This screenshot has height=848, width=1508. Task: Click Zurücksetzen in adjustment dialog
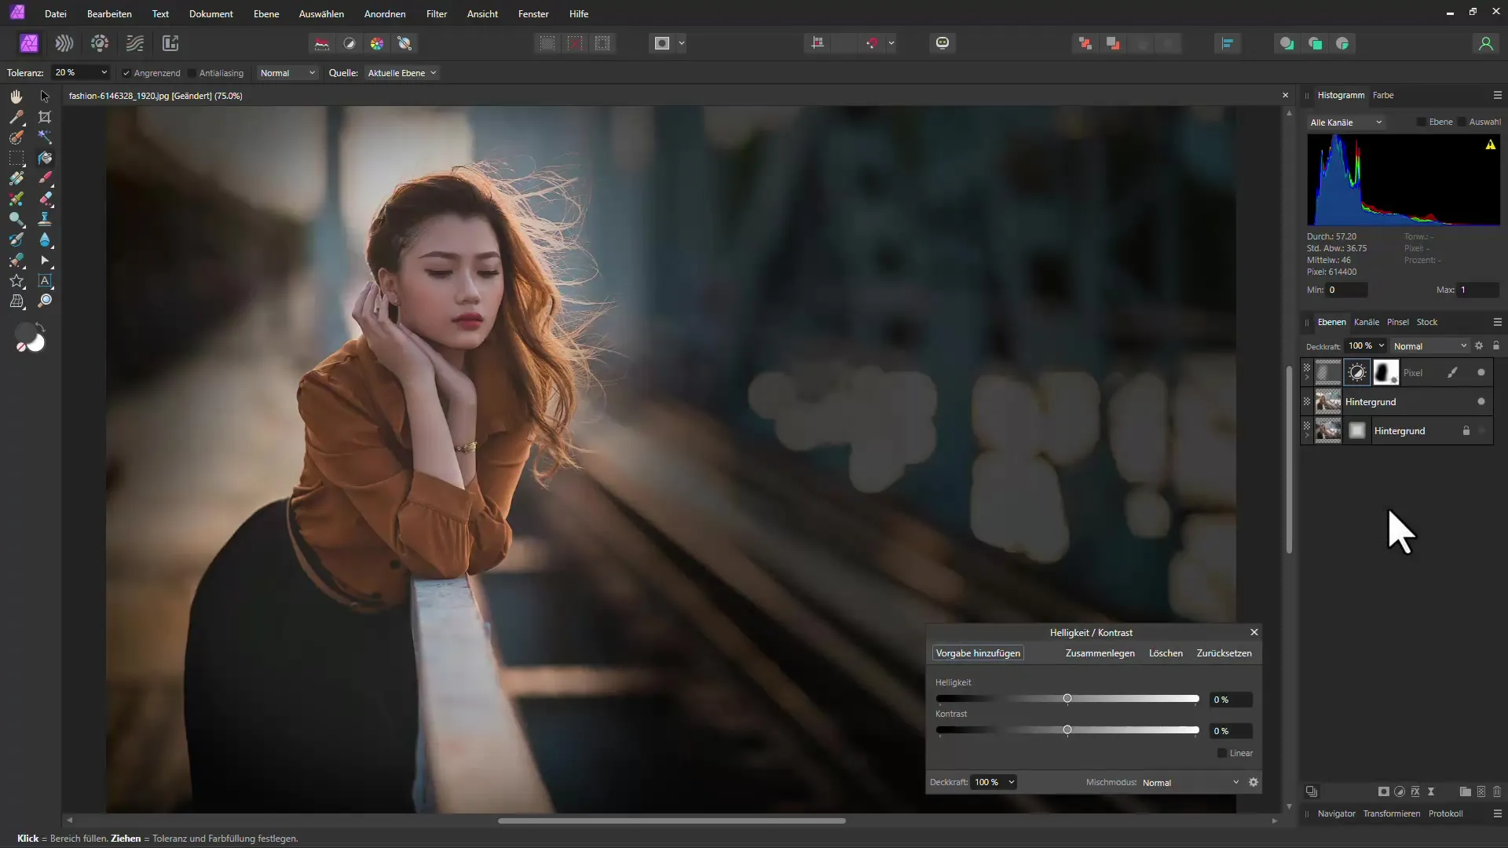[1224, 653]
